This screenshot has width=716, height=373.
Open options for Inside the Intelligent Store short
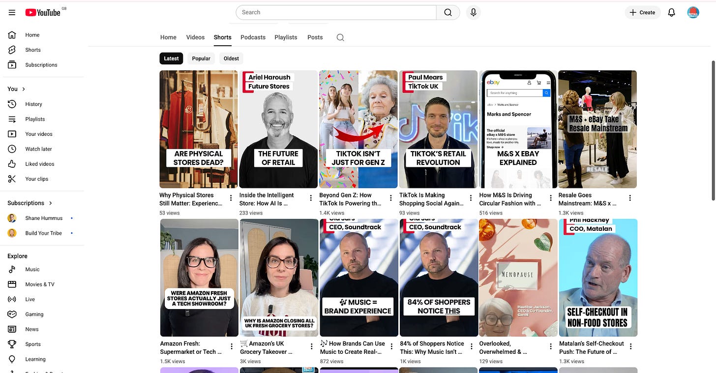(311, 198)
